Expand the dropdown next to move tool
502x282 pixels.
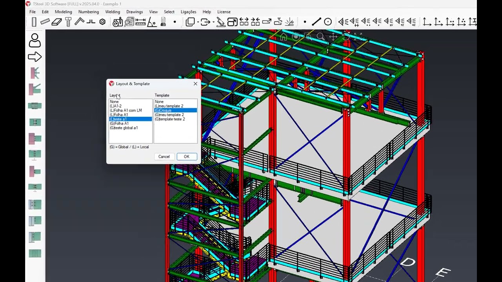click(213, 22)
